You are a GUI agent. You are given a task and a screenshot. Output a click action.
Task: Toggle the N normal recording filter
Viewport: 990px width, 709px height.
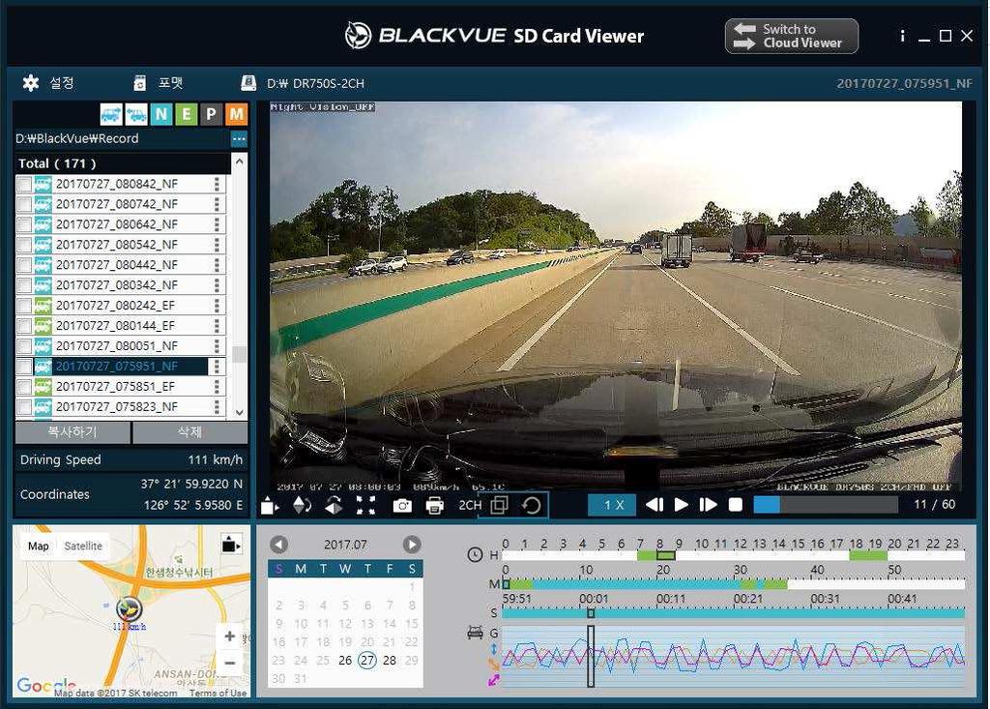pyautogui.click(x=161, y=114)
